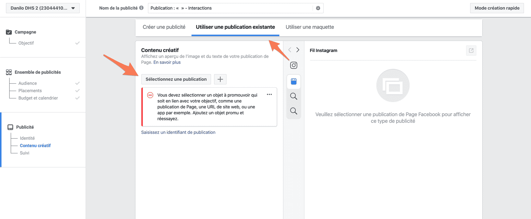The image size is (531, 219).
Task: Open the gear settings in the ad name field
Action: pos(318,8)
